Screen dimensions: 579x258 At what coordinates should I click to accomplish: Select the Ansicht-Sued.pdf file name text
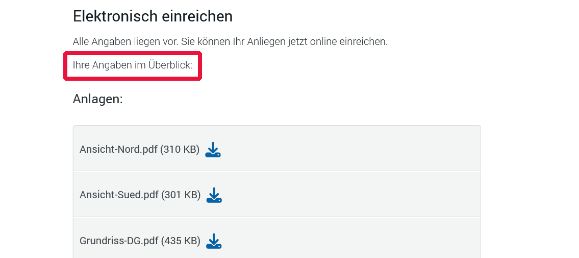pos(119,195)
